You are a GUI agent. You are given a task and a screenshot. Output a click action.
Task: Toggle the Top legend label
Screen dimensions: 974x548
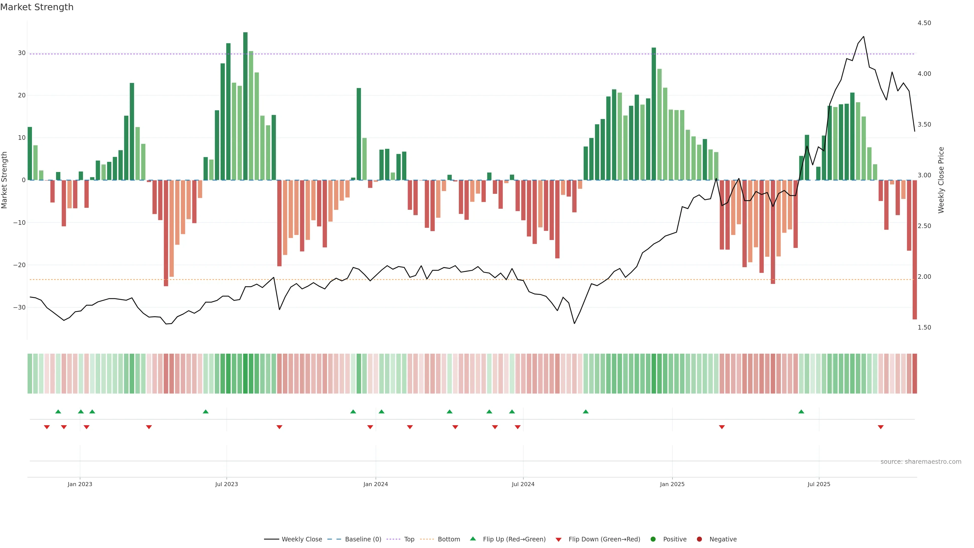coord(409,539)
